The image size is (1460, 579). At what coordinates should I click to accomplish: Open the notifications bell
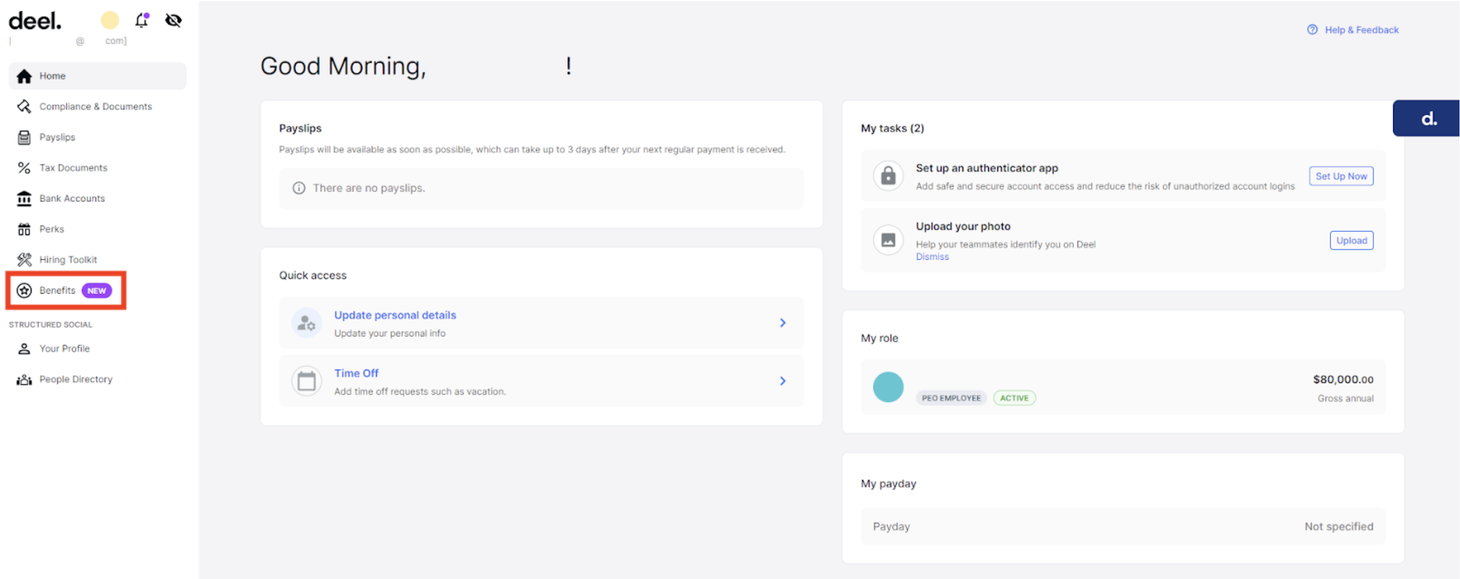coord(141,20)
